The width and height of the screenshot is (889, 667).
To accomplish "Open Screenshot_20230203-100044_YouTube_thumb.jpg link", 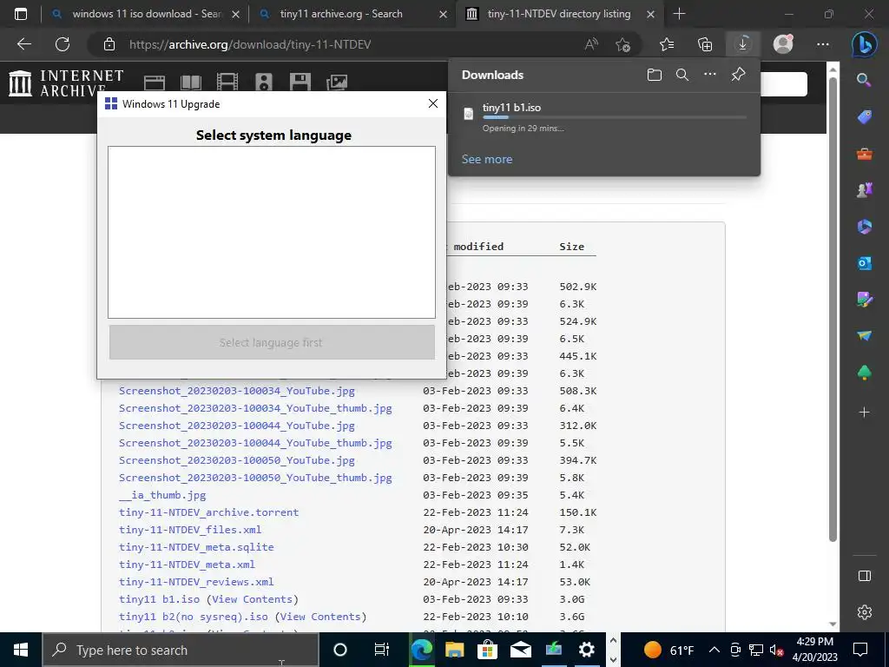I will [x=256, y=443].
